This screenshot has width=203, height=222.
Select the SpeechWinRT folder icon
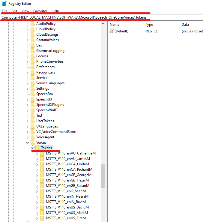tap(33, 110)
